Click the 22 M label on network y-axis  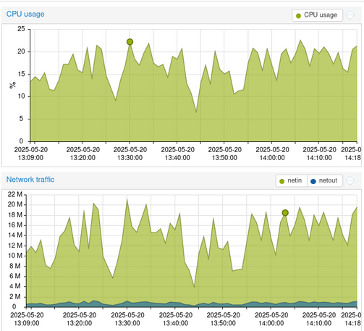point(15,194)
